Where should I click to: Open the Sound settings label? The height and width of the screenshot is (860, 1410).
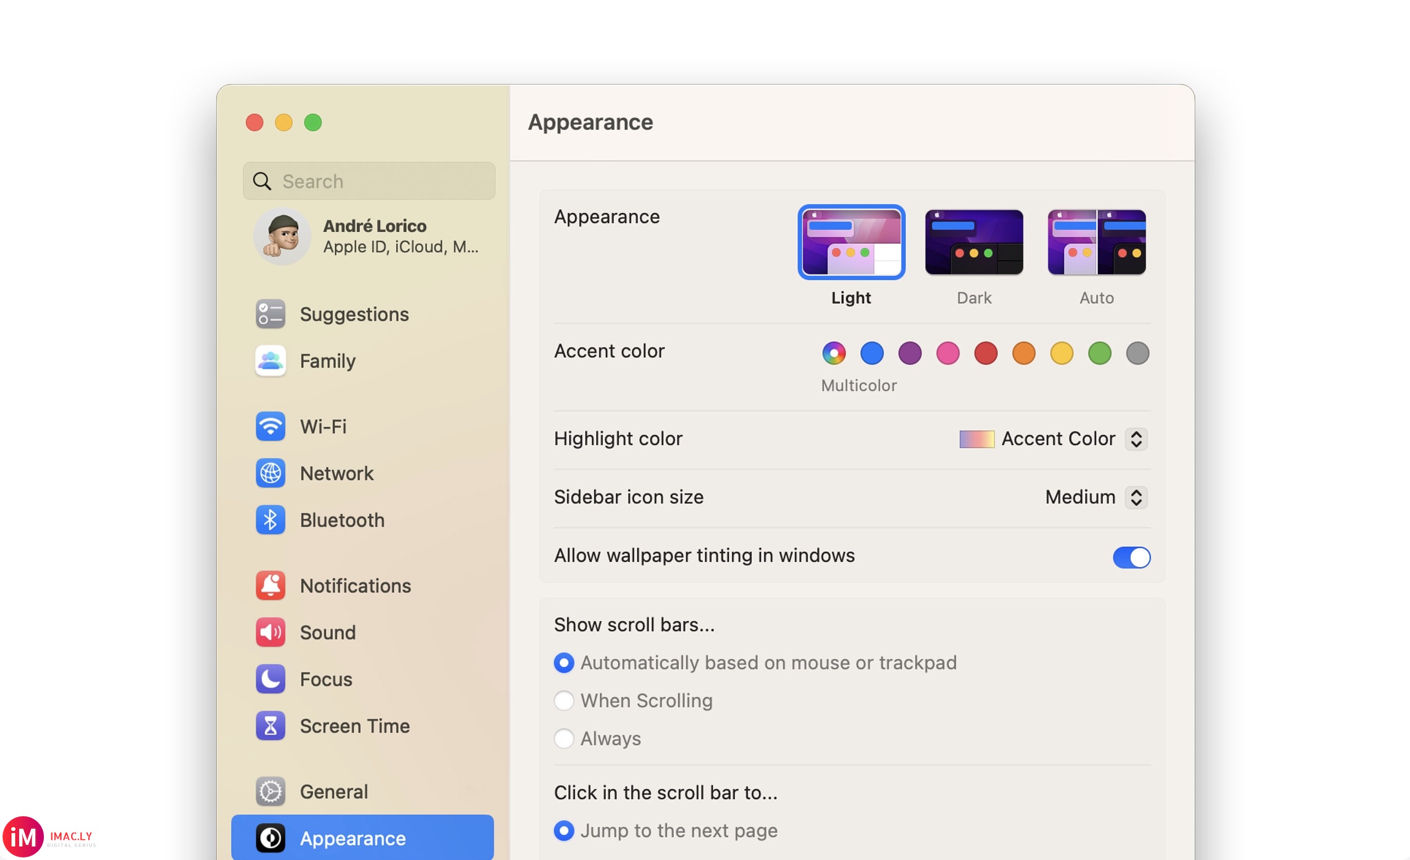[328, 632]
